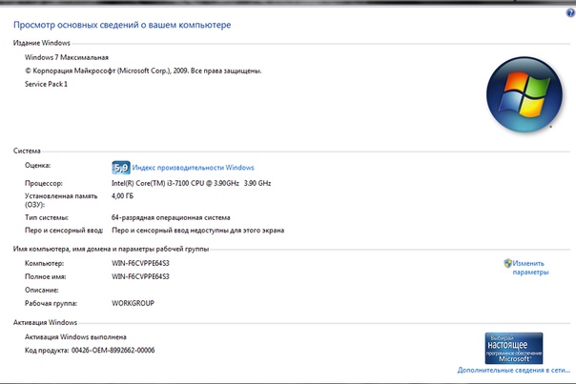Click the Перо и сенсорный ввод недоступны value
The height and width of the screenshot is (384, 576).
(197, 231)
